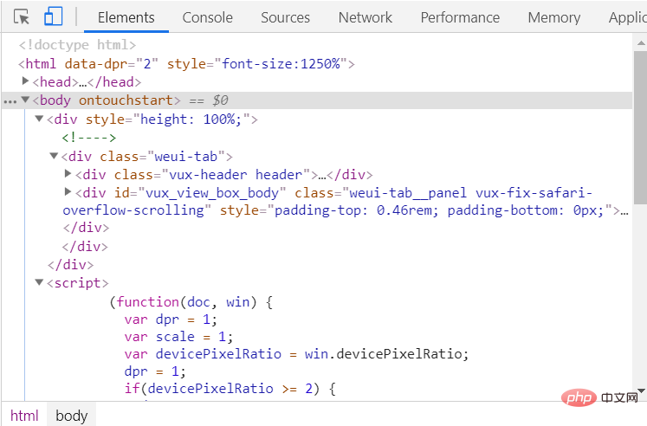
Task: Open the Console tab
Action: [x=208, y=17]
